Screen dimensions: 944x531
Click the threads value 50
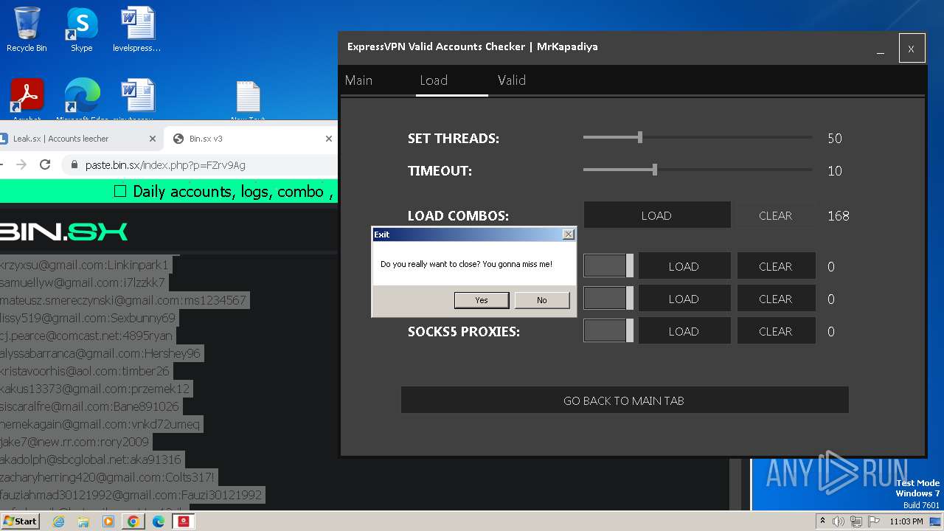pyautogui.click(x=834, y=138)
